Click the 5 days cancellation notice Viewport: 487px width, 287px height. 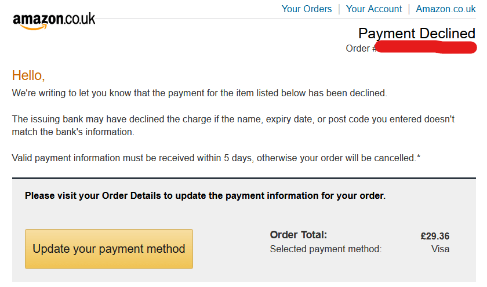pyautogui.click(x=216, y=158)
